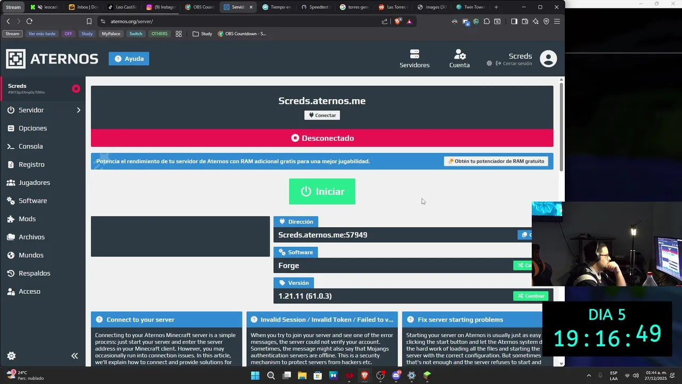The image size is (682, 384).
Task: Click the page vertical scrollbar
Action: [562, 127]
